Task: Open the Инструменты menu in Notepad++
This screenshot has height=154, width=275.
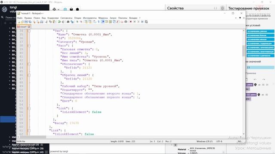Action: tap(90, 18)
